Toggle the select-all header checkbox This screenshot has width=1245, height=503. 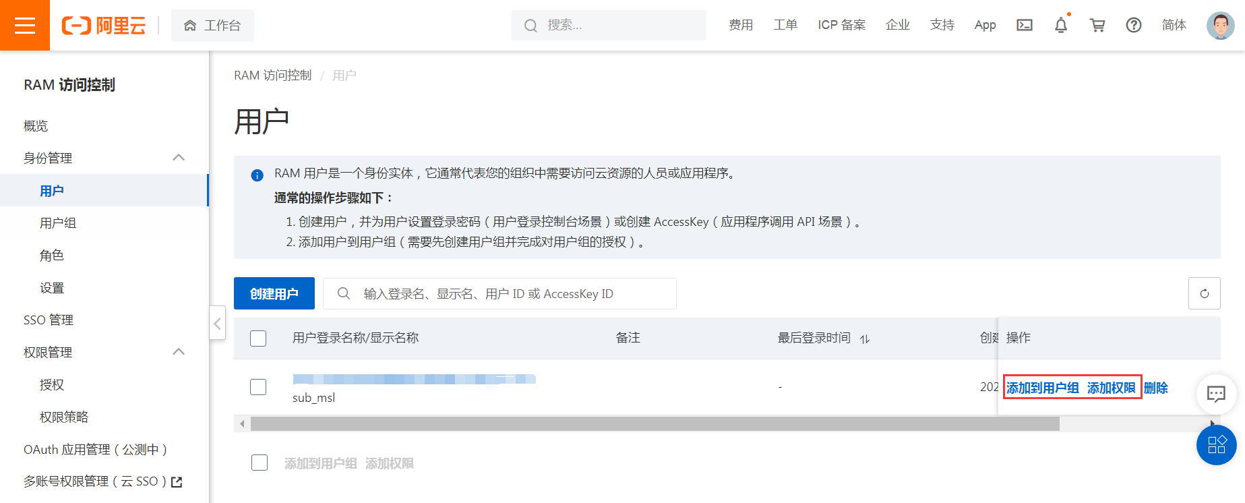(x=258, y=338)
